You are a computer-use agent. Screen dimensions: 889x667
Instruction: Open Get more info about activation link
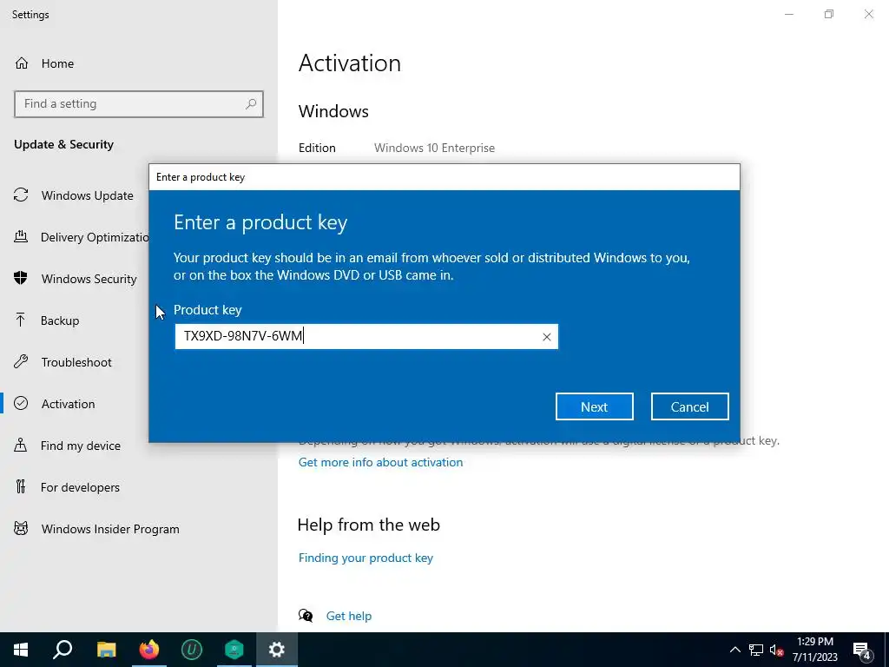point(380,462)
